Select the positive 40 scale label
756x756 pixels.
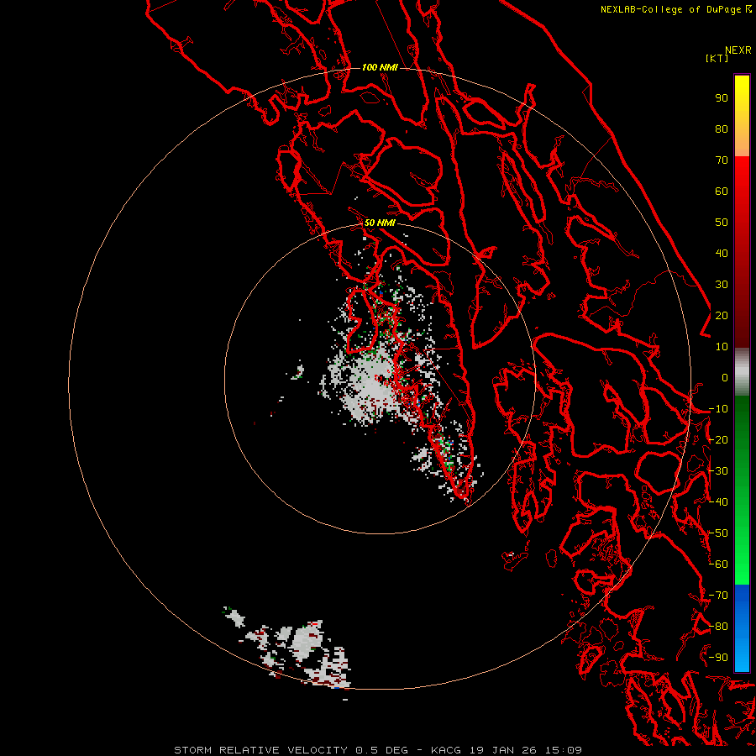tap(722, 254)
